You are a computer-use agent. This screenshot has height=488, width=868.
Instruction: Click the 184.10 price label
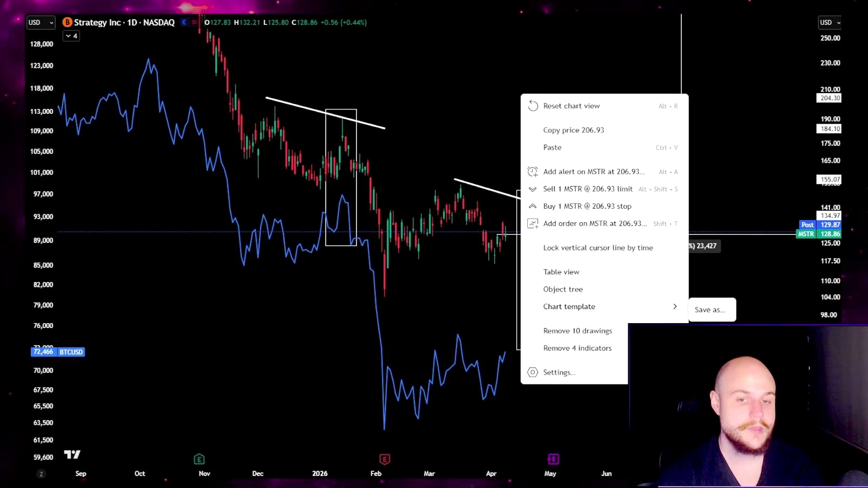coord(830,129)
